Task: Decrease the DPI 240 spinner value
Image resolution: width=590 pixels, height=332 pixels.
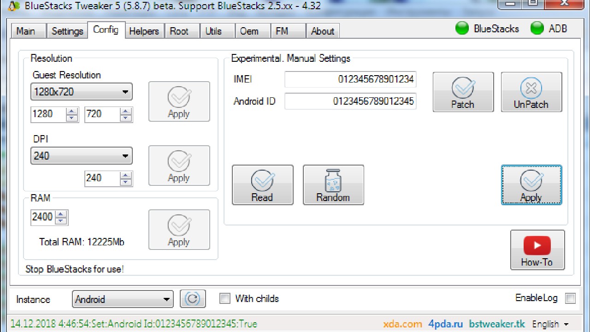Action: point(126,182)
